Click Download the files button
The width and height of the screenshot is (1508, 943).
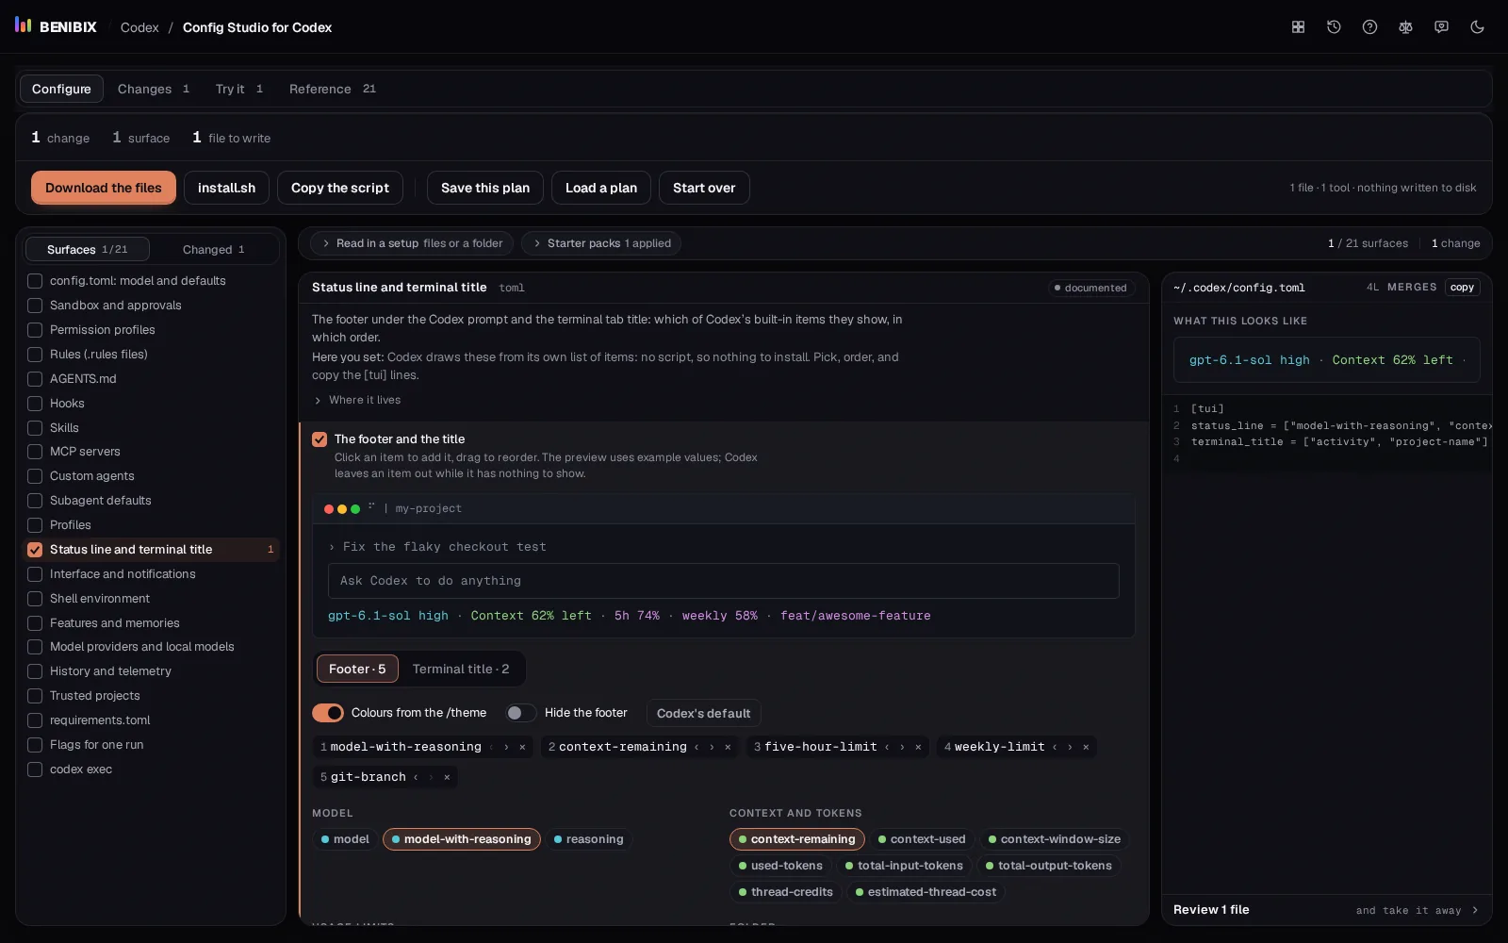[x=104, y=188]
